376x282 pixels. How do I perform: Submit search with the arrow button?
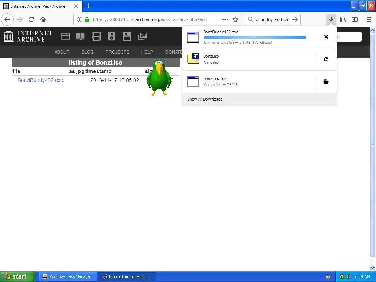(295, 19)
